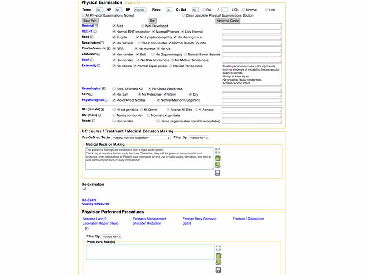
Task: Save Medical Decision Making using the floppy disk icon
Action: click(x=217, y=173)
